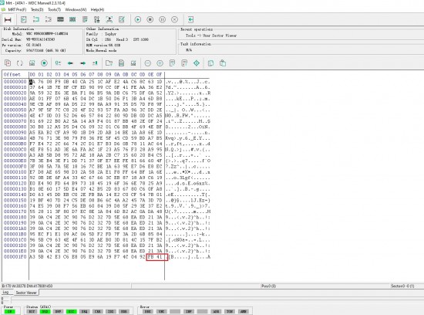424x315 pixels.
Task: Click the green grid modules toolbar icon
Action: tap(72, 19)
